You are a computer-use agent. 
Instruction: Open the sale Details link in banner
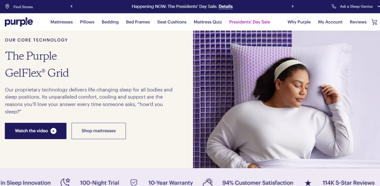(226, 7)
